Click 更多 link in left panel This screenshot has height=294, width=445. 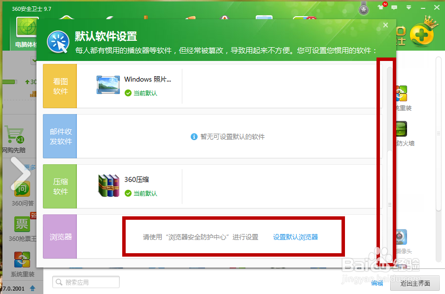point(30,167)
